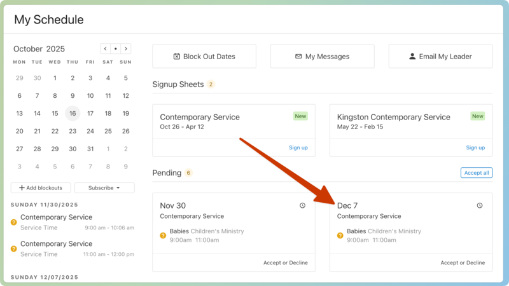This screenshot has height=286, width=509.
Task: Select October 16 in the calendar
Action: coord(73,114)
